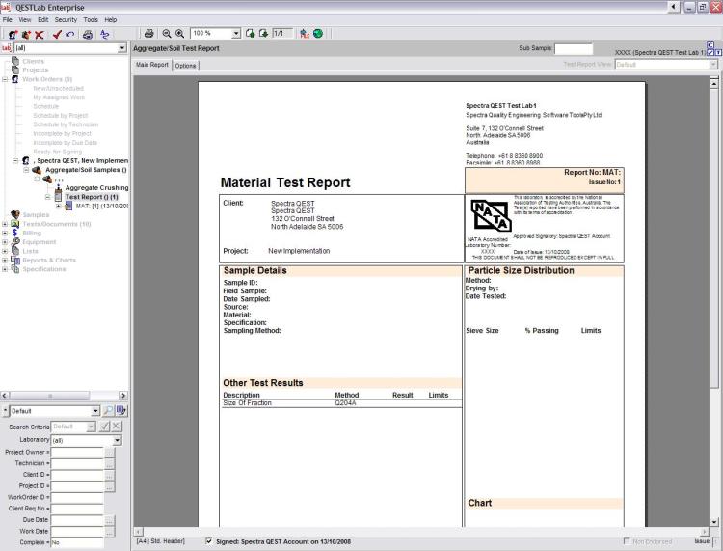Open the zoom percentage dropdown
This screenshot has width=723, height=551.
tap(237, 33)
